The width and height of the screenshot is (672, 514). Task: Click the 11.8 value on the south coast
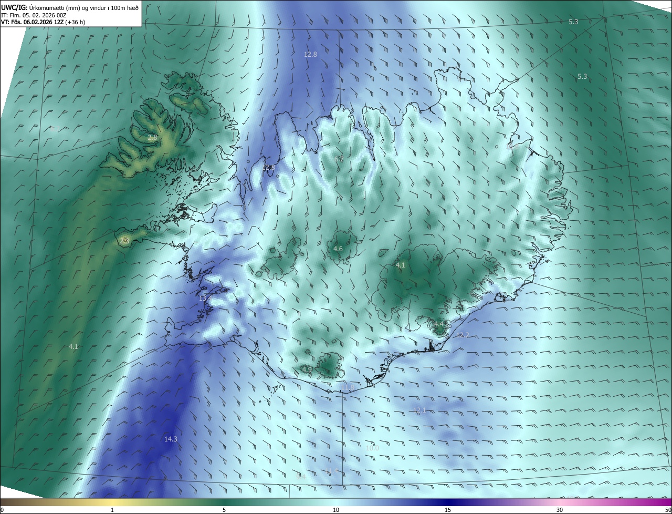[348, 388]
